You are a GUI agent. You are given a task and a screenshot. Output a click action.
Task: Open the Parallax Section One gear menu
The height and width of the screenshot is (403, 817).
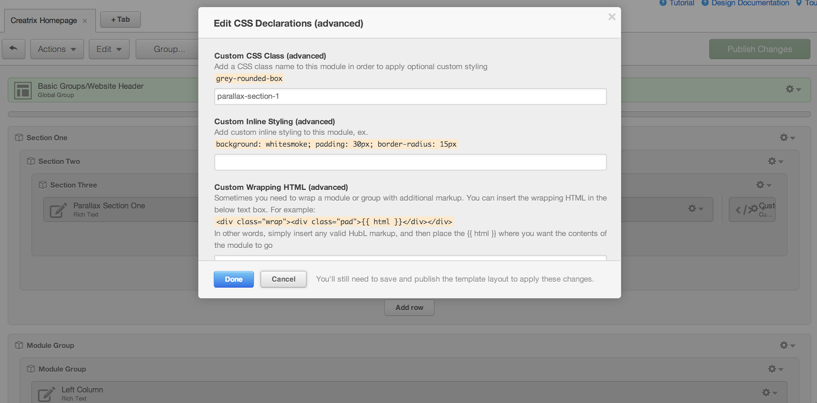695,209
